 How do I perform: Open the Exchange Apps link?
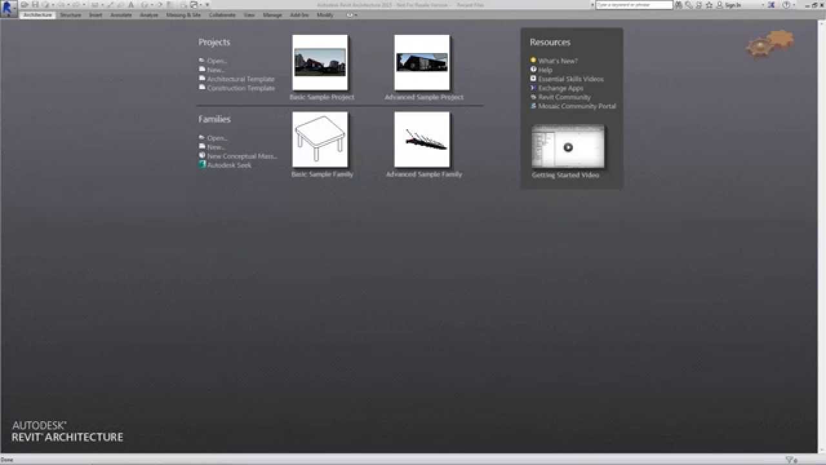(561, 88)
